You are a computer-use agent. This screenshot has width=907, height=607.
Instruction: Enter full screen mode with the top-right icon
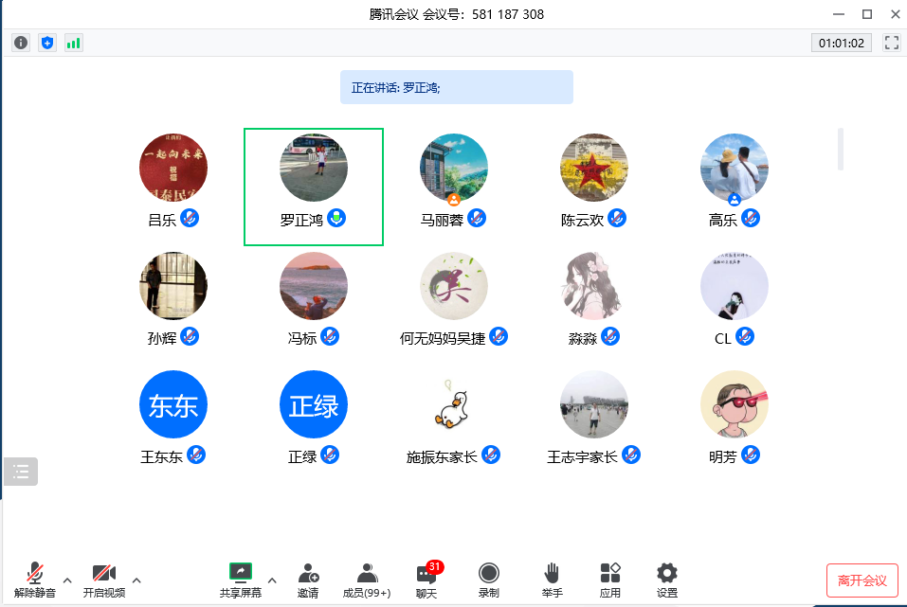(x=891, y=43)
